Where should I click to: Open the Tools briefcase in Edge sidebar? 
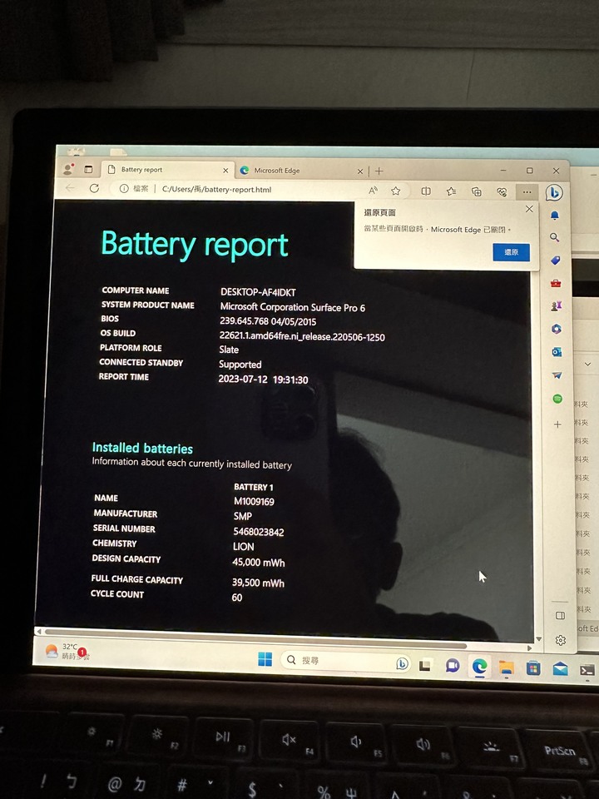tap(556, 283)
